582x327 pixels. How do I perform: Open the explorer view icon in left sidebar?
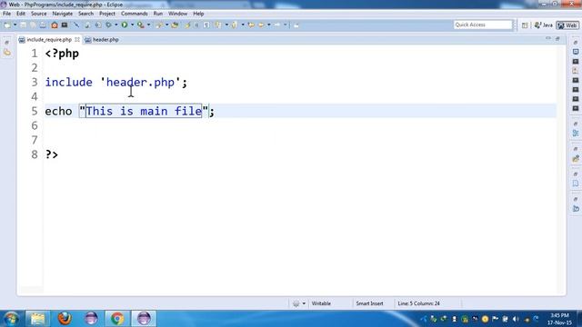tap(7, 53)
